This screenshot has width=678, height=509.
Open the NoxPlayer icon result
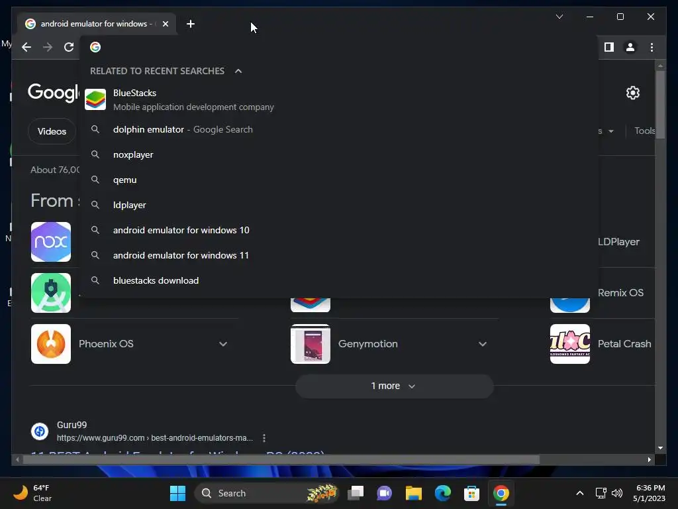[51, 242]
